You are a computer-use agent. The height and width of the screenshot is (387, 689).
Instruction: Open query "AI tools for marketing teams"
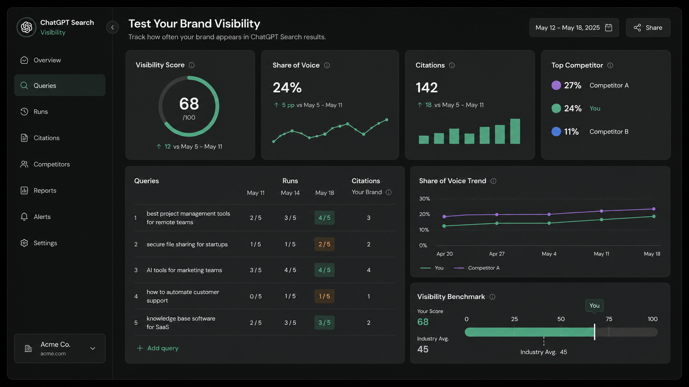184,270
